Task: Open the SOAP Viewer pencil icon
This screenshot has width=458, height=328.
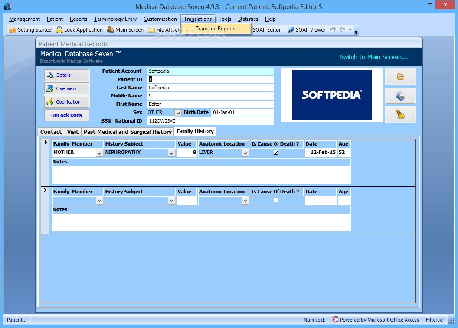Action: coord(291,30)
